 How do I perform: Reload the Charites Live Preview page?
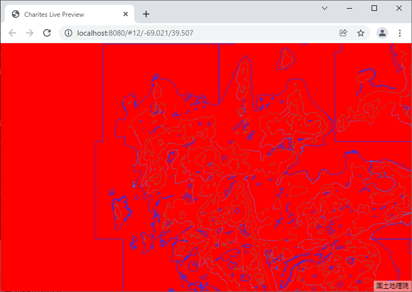47,33
